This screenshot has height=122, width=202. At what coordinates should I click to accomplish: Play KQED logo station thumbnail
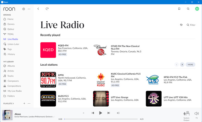tap(48, 50)
